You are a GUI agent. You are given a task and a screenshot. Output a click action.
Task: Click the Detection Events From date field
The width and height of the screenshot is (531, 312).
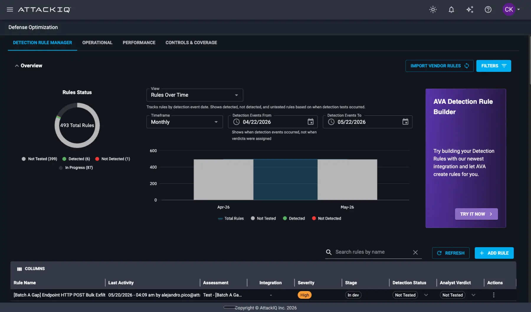[273, 122]
